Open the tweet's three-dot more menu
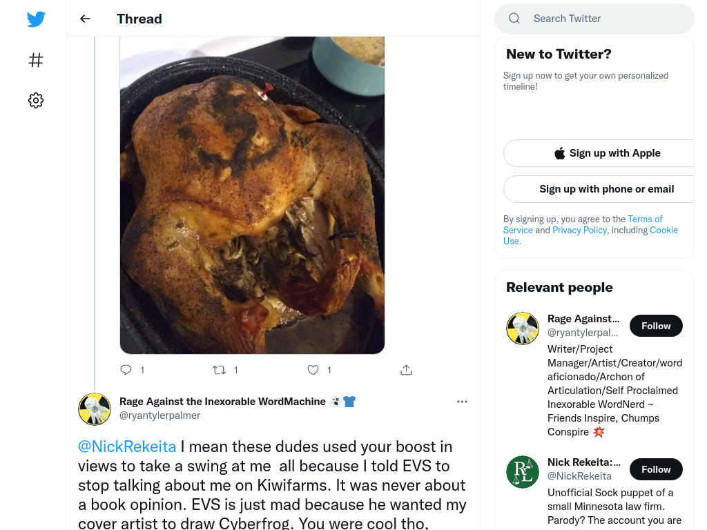The height and width of the screenshot is (530, 707). 462,402
